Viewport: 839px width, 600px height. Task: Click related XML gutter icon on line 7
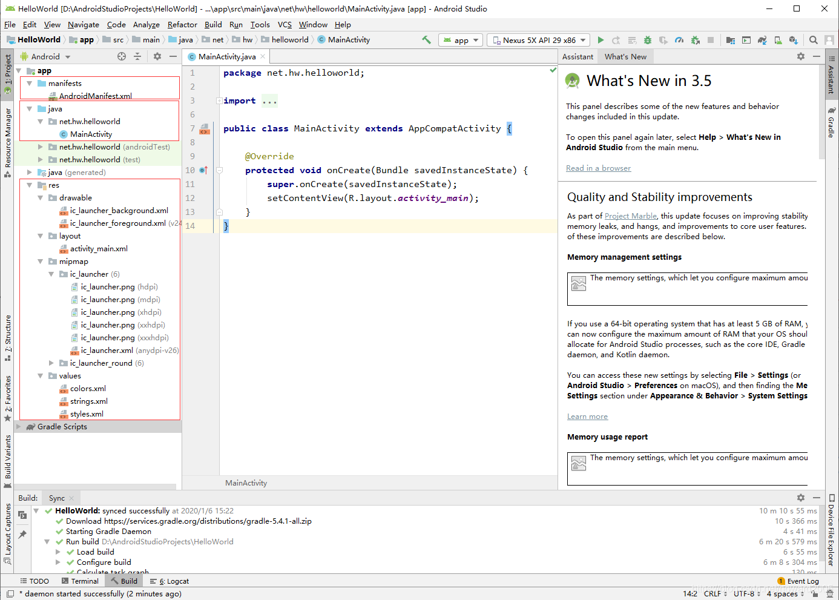pyautogui.click(x=205, y=129)
